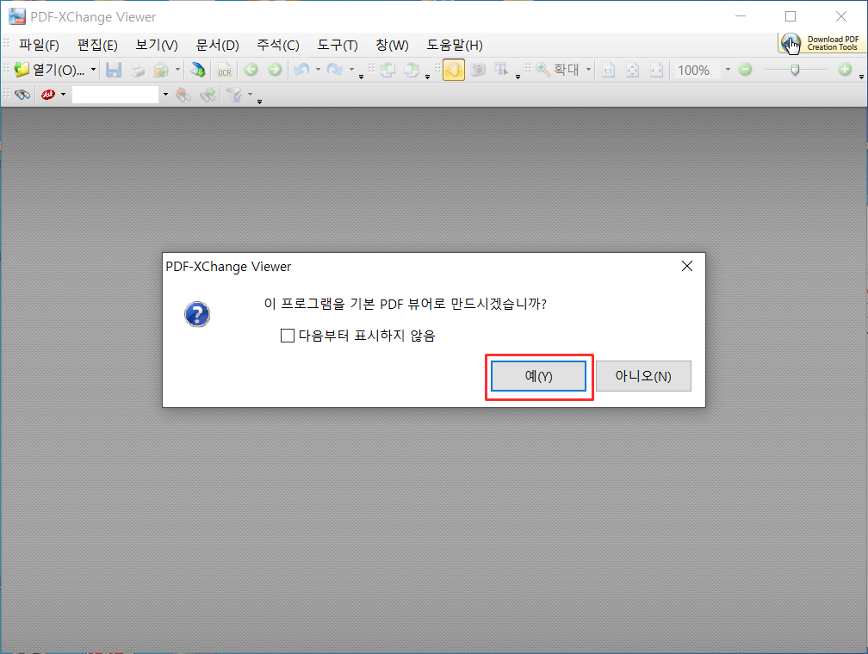Click the email/send document icon

tap(161, 70)
